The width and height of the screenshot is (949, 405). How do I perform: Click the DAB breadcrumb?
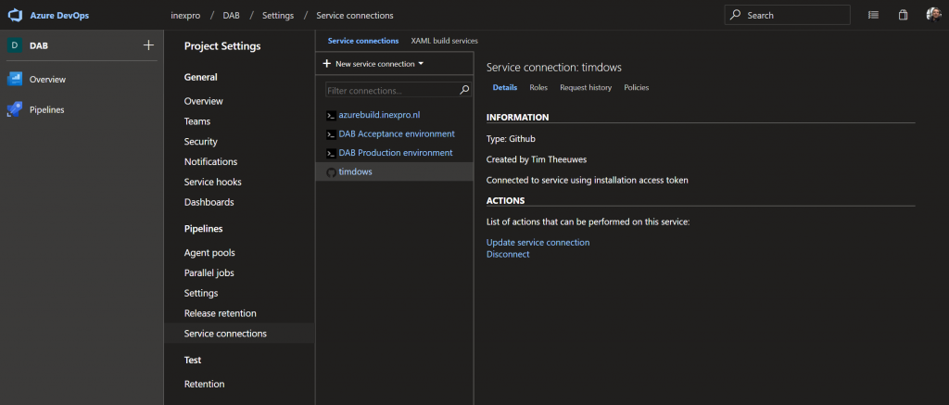point(231,15)
